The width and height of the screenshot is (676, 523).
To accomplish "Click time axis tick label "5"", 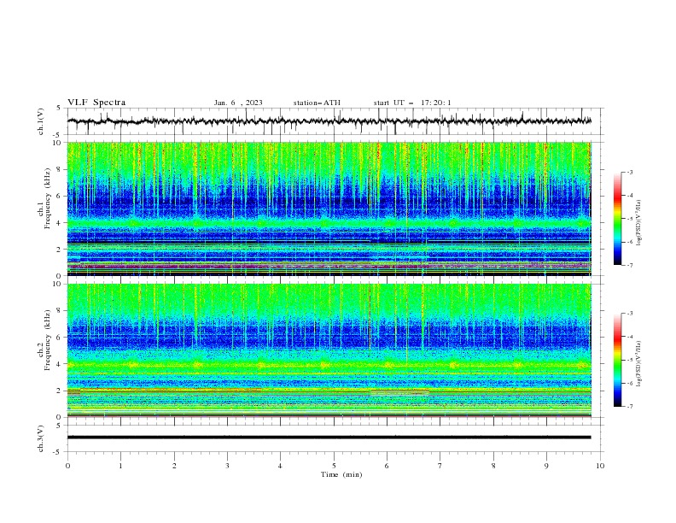I will (334, 466).
